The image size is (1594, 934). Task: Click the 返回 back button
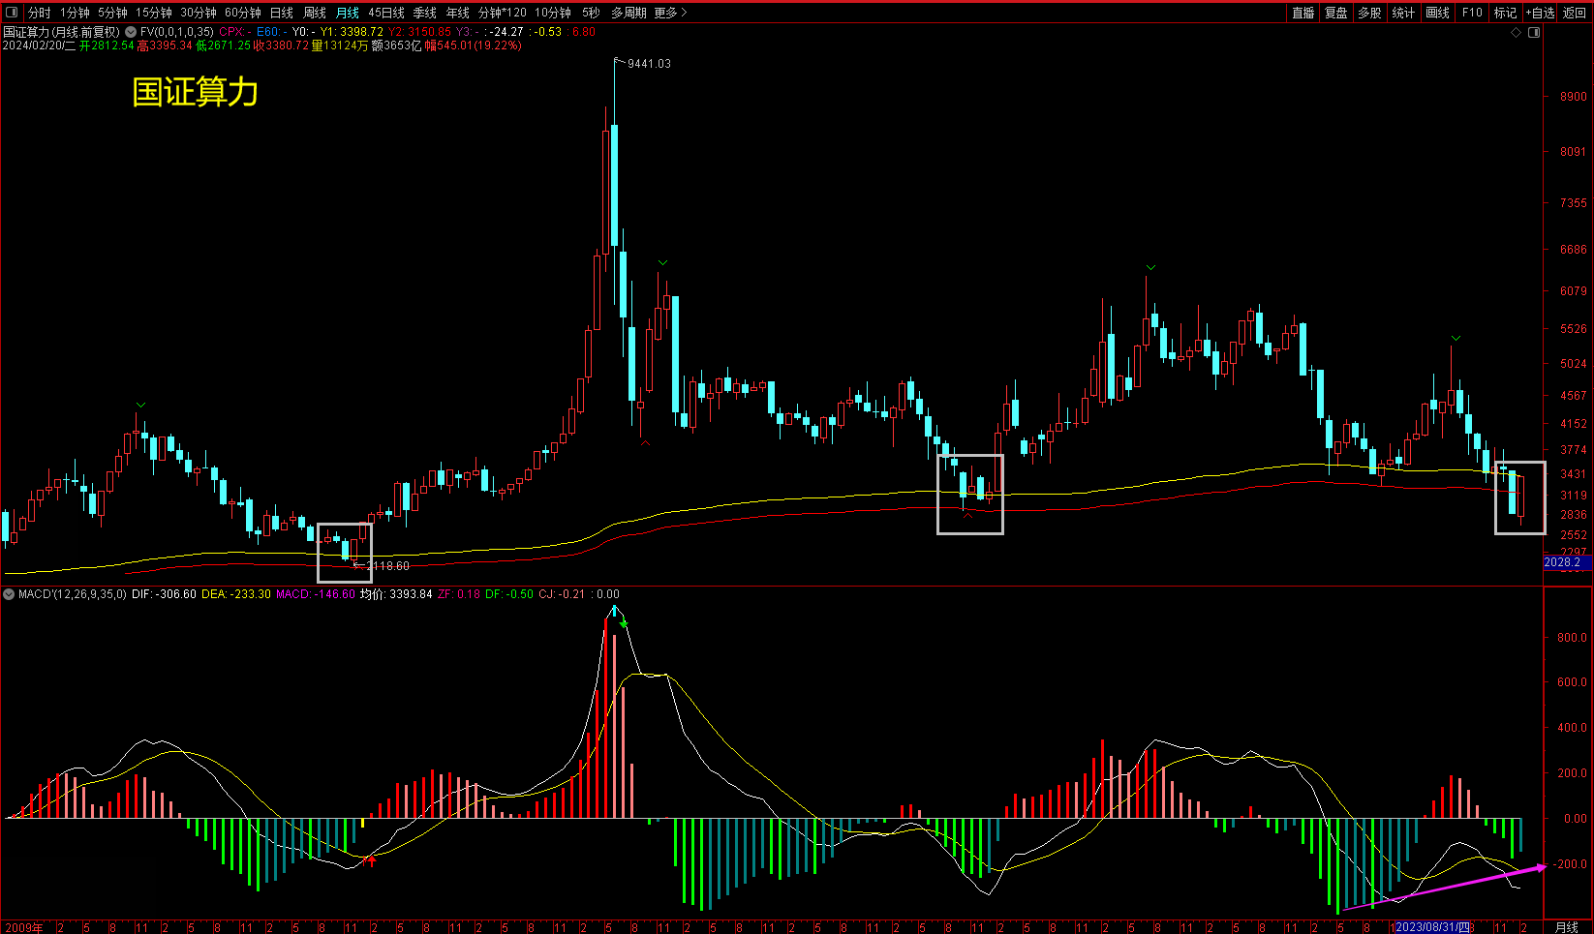(1575, 13)
